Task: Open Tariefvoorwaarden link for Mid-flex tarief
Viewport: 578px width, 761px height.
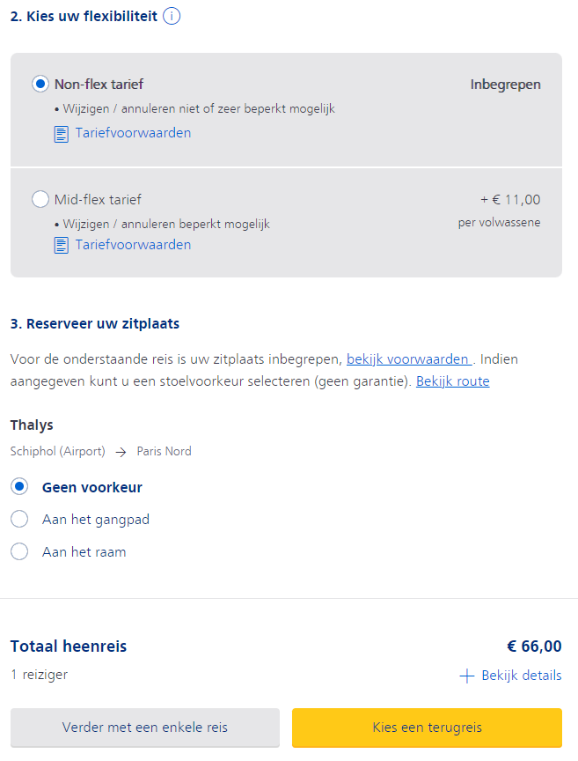Action: click(x=133, y=245)
